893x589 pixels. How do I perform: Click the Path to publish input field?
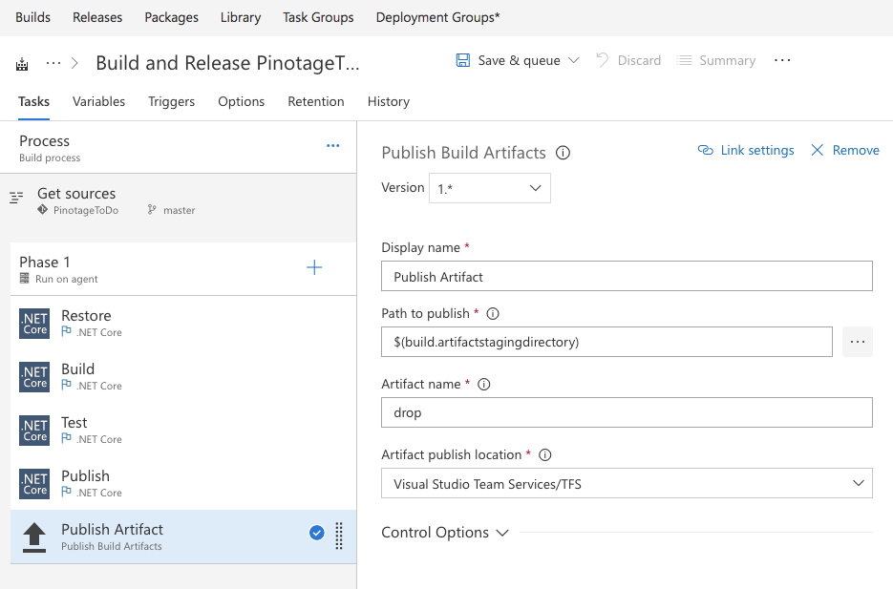pyautogui.click(x=607, y=342)
